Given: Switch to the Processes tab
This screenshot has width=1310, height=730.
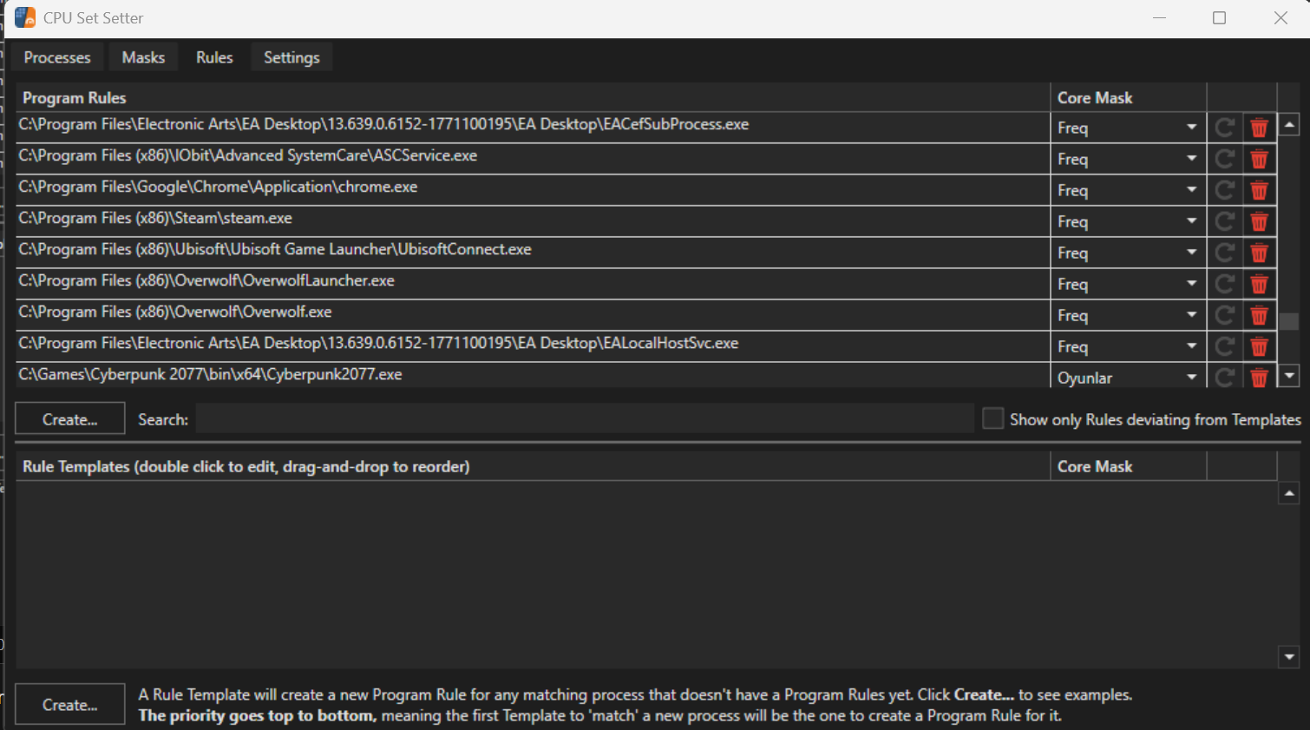Looking at the screenshot, I should tap(57, 57).
